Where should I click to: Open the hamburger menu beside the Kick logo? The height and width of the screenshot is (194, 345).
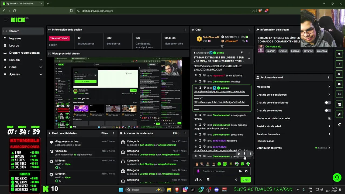tap(6, 20)
